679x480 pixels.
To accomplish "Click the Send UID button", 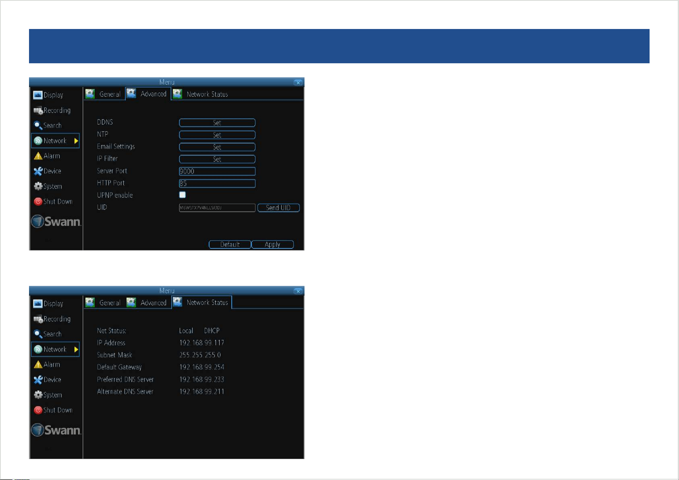I will [x=278, y=208].
